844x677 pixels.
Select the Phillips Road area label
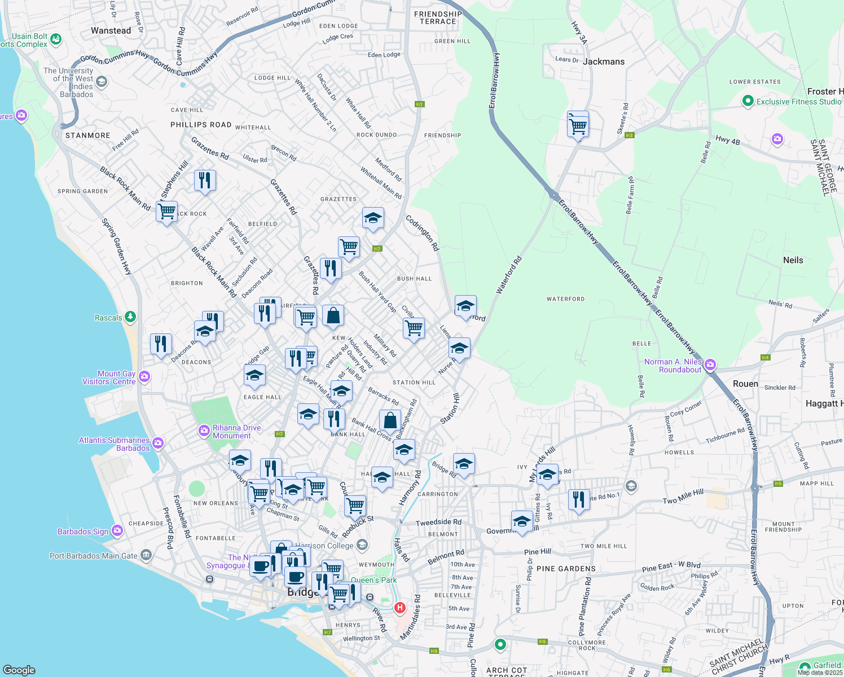tap(201, 125)
